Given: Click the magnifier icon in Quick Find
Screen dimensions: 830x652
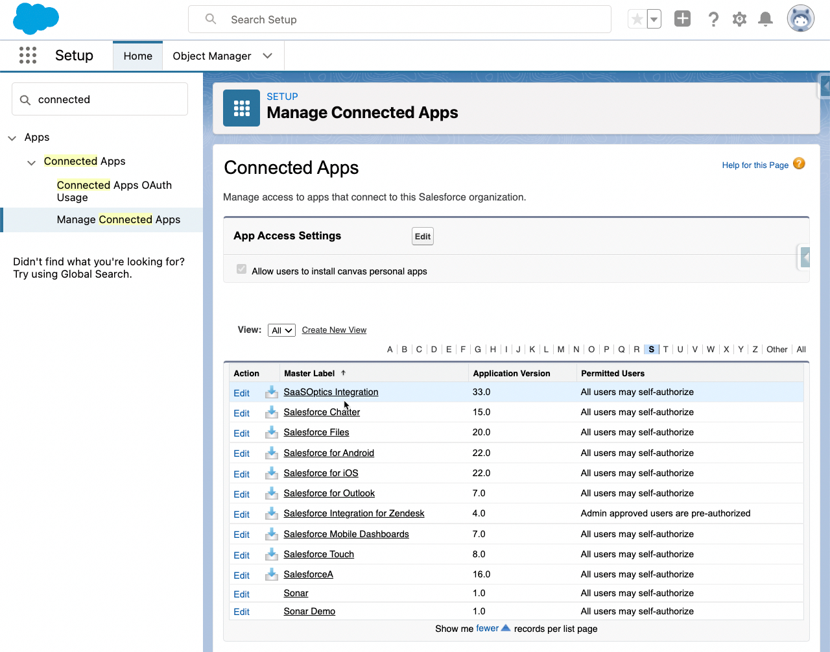Looking at the screenshot, I should click(x=25, y=100).
